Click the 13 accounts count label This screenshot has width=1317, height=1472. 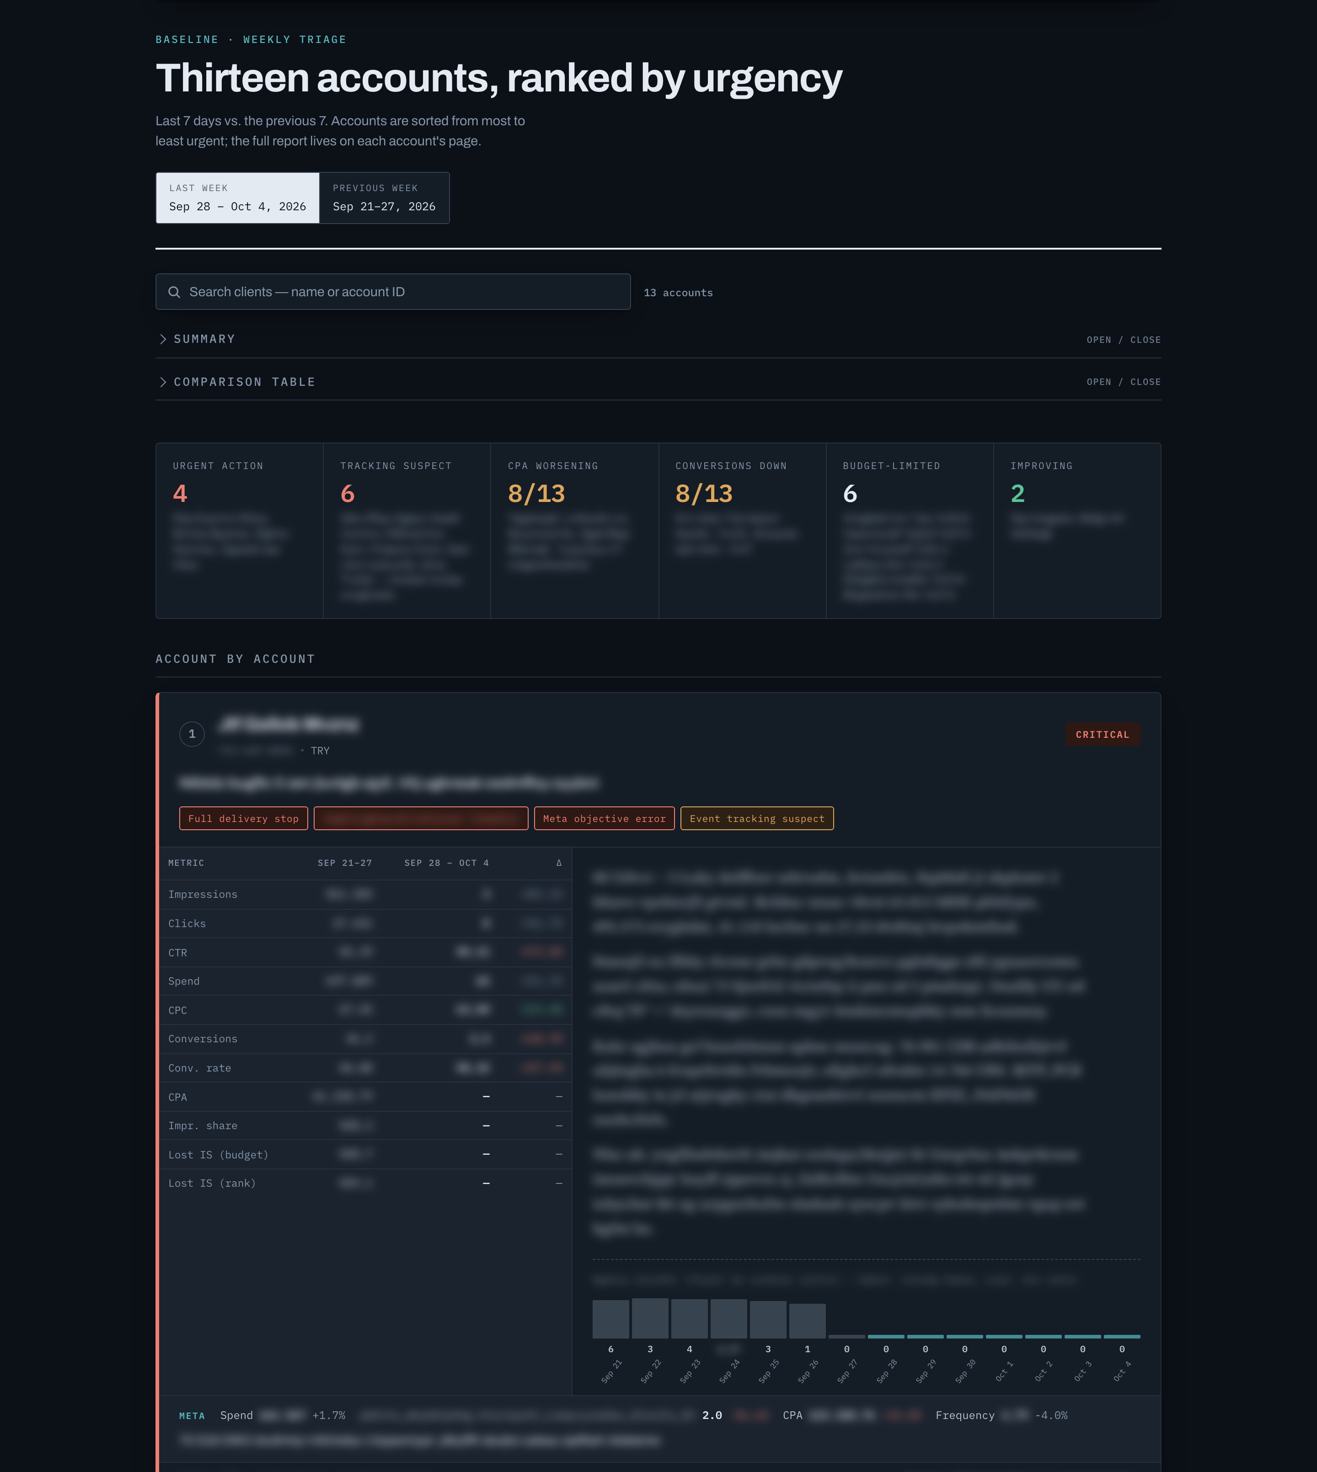[x=678, y=293]
